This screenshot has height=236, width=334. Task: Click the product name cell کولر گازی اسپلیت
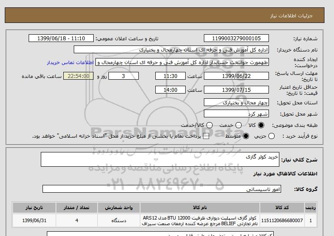pyautogui.click(x=200, y=220)
